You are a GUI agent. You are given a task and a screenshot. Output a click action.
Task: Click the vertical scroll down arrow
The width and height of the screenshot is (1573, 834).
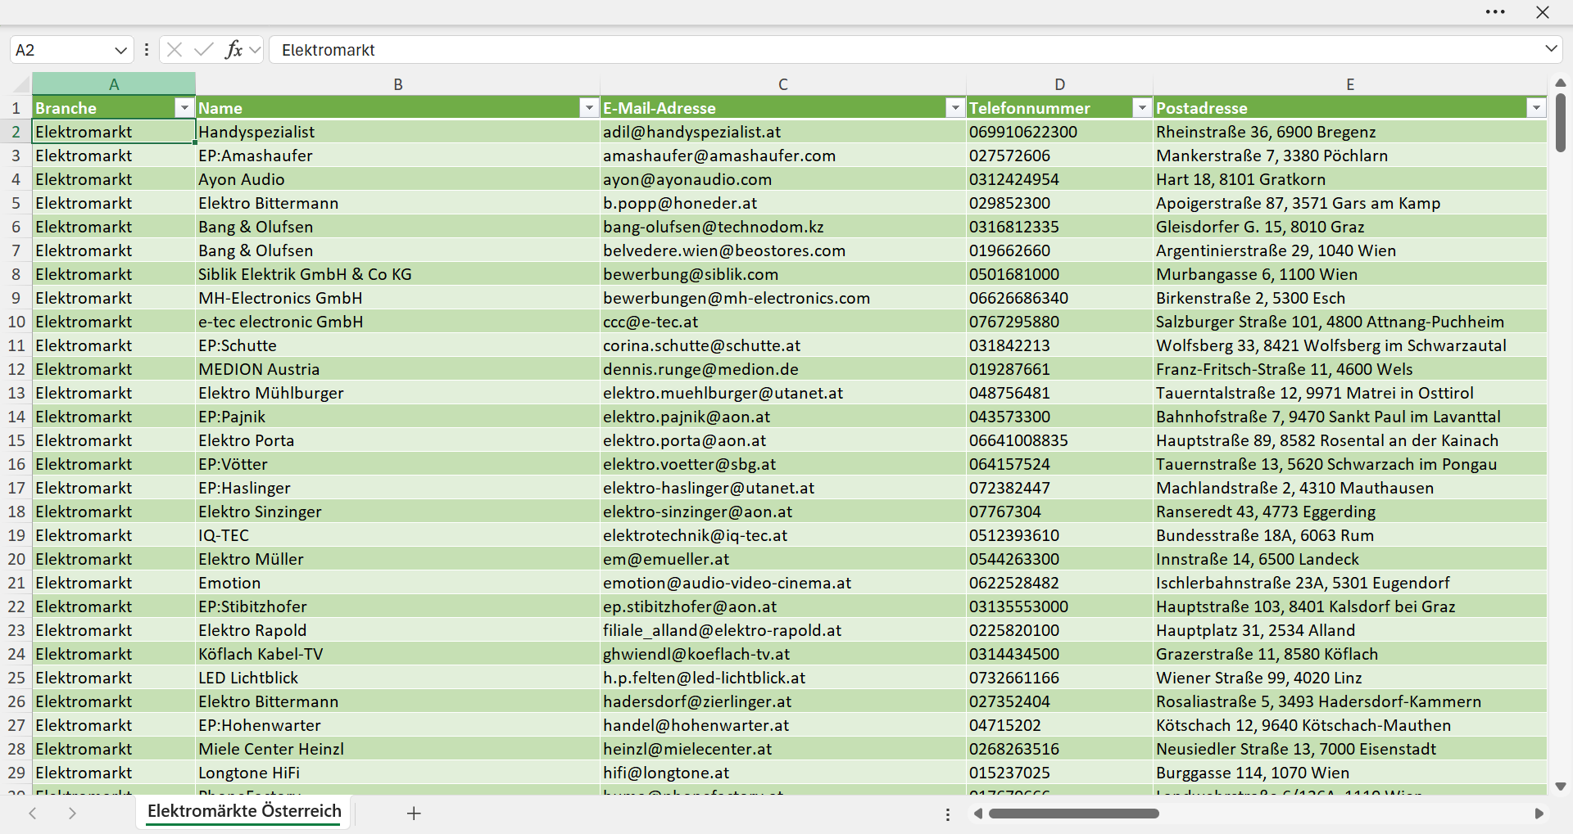click(1561, 787)
